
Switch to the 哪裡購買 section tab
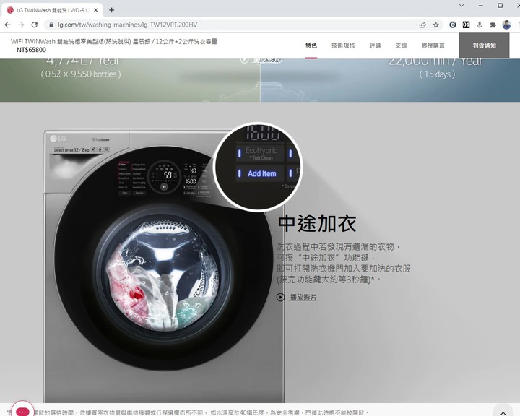click(433, 45)
